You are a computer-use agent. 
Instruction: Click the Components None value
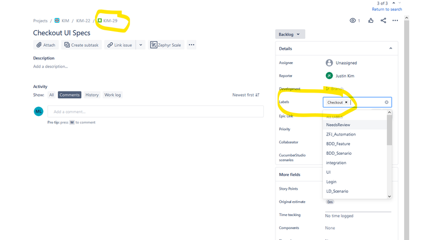tap(330, 228)
